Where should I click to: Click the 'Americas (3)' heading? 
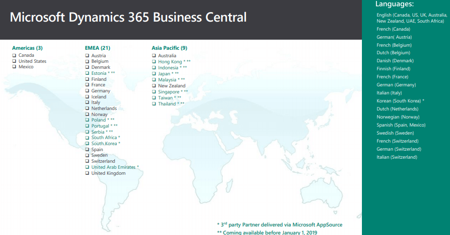click(27, 48)
